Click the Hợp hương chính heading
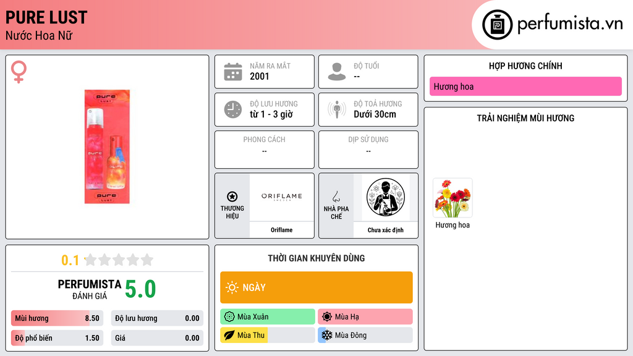The width and height of the screenshot is (633, 356). pyautogui.click(x=525, y=66)
